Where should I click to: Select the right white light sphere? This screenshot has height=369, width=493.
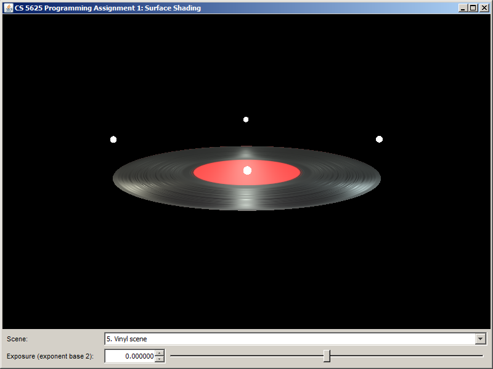(379, 139)
